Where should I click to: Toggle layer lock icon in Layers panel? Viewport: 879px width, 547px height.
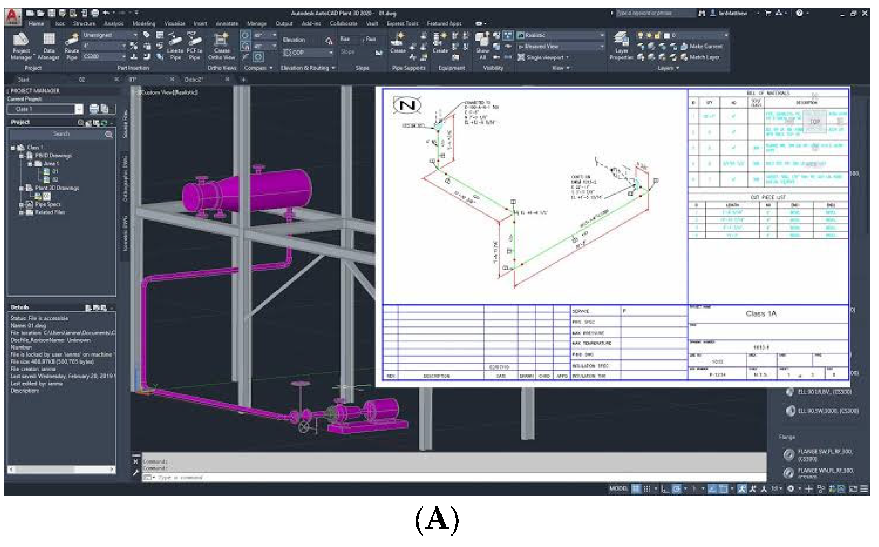[657, 35]
